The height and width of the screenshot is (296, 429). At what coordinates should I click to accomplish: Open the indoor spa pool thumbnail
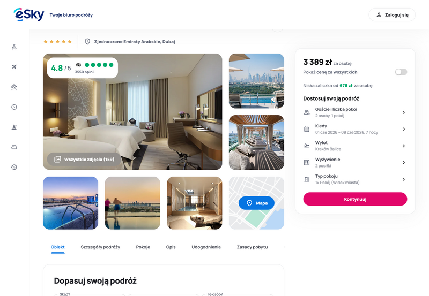click(195, 203)
